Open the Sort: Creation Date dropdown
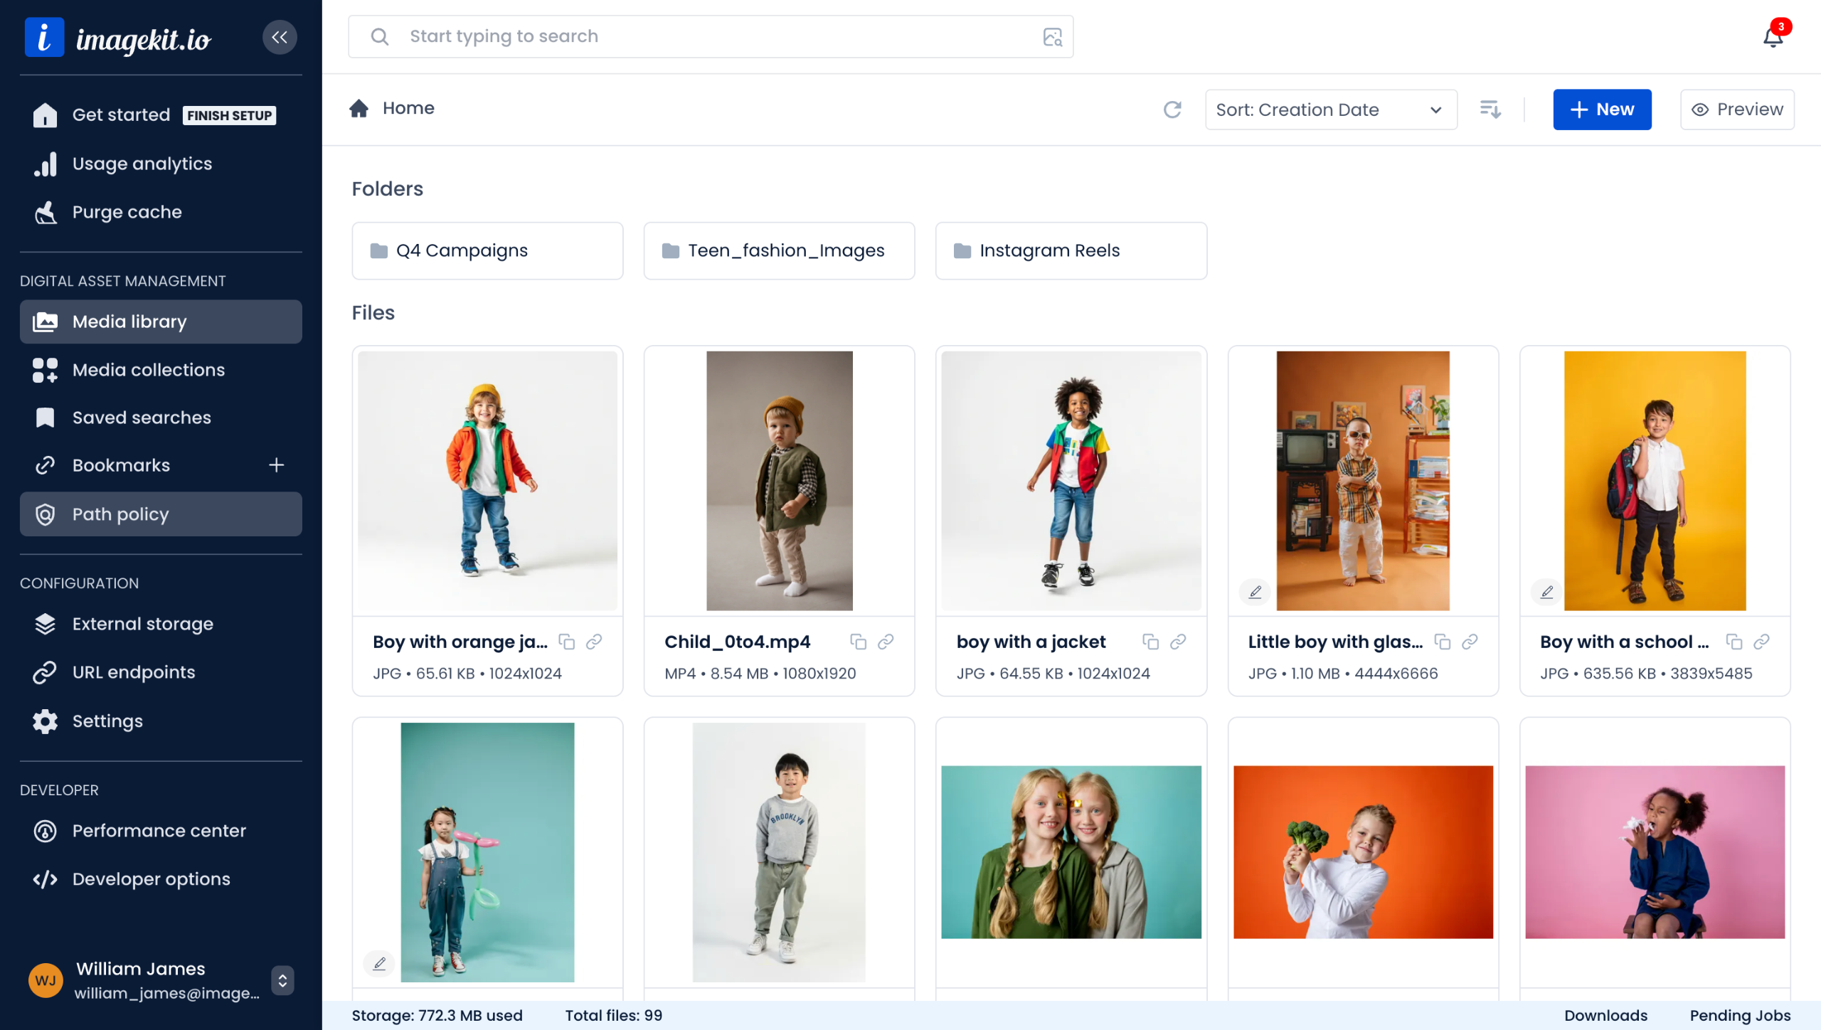 (x=1330, y=110)
